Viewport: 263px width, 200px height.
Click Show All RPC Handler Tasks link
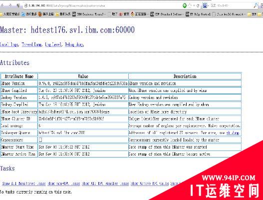pos(105,183)
